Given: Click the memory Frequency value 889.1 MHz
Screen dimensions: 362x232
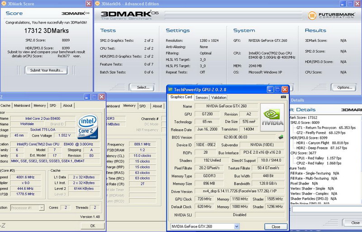Looking at the screenshot, I should [142, 144].
